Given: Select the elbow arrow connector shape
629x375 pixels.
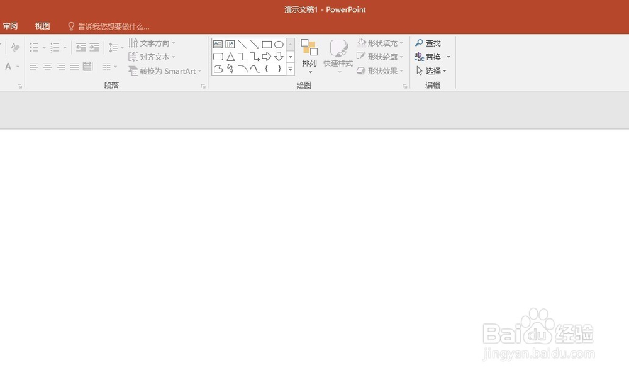Looking at the screenshot, I should pos(255,57).
